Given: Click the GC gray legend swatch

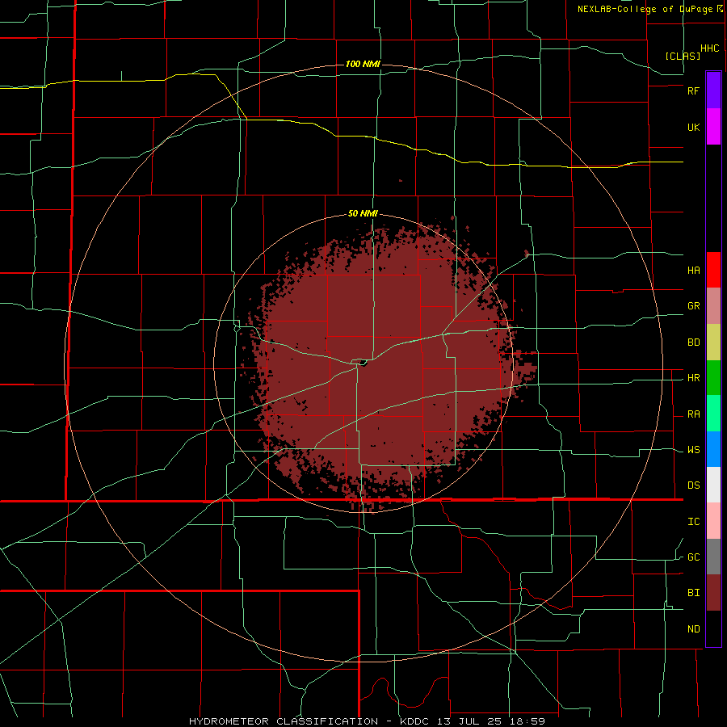Looking at the screenshot, I should (713, 557).
